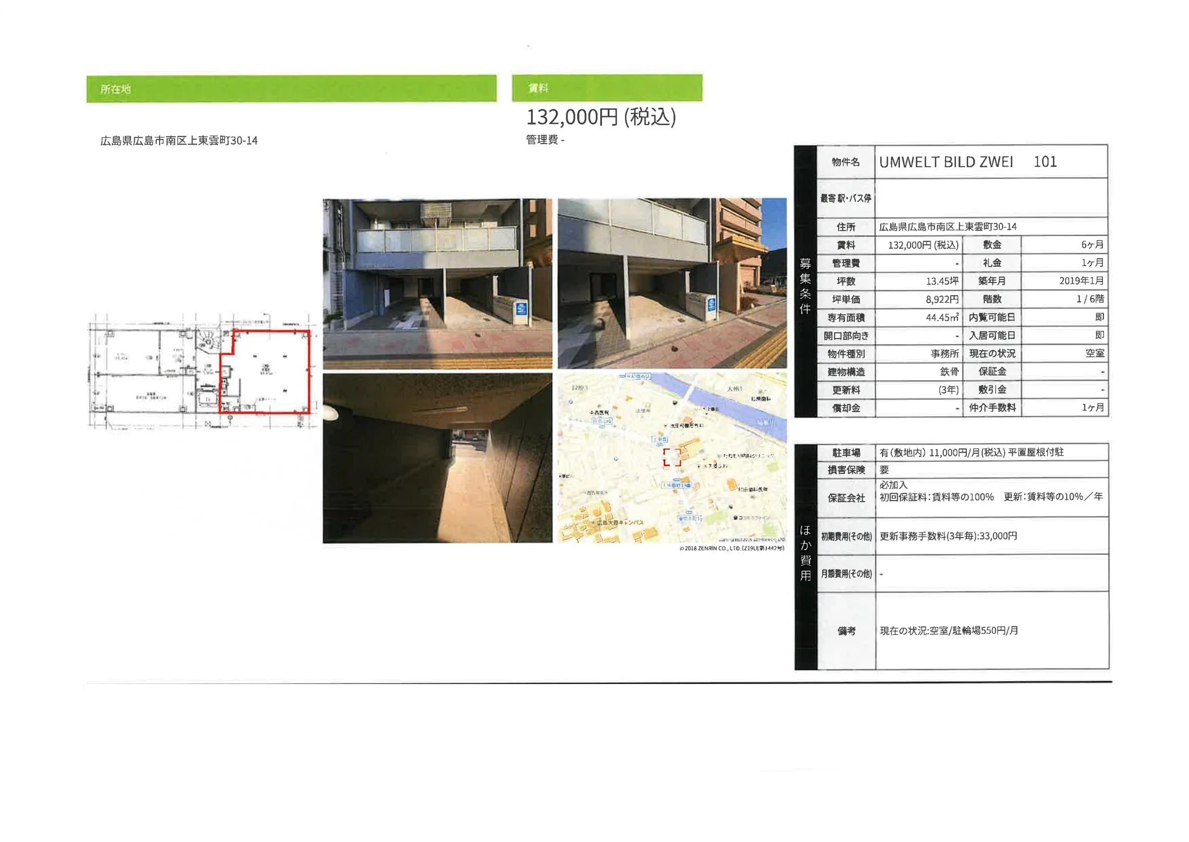
Task: Click the top-left building exterior photo
Action: [x=437, y=284]
